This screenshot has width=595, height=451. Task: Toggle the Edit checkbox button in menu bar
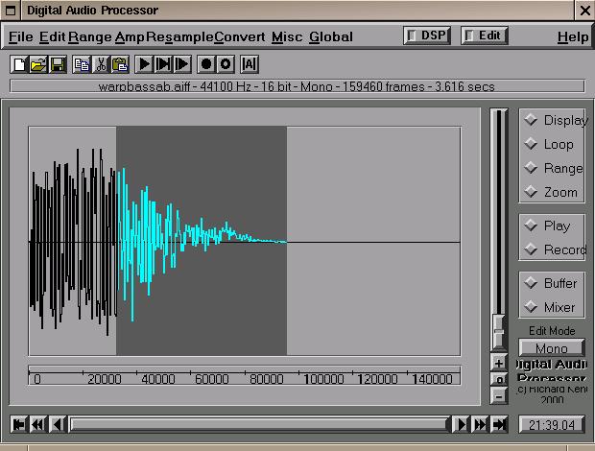click(x=485, y=36)
